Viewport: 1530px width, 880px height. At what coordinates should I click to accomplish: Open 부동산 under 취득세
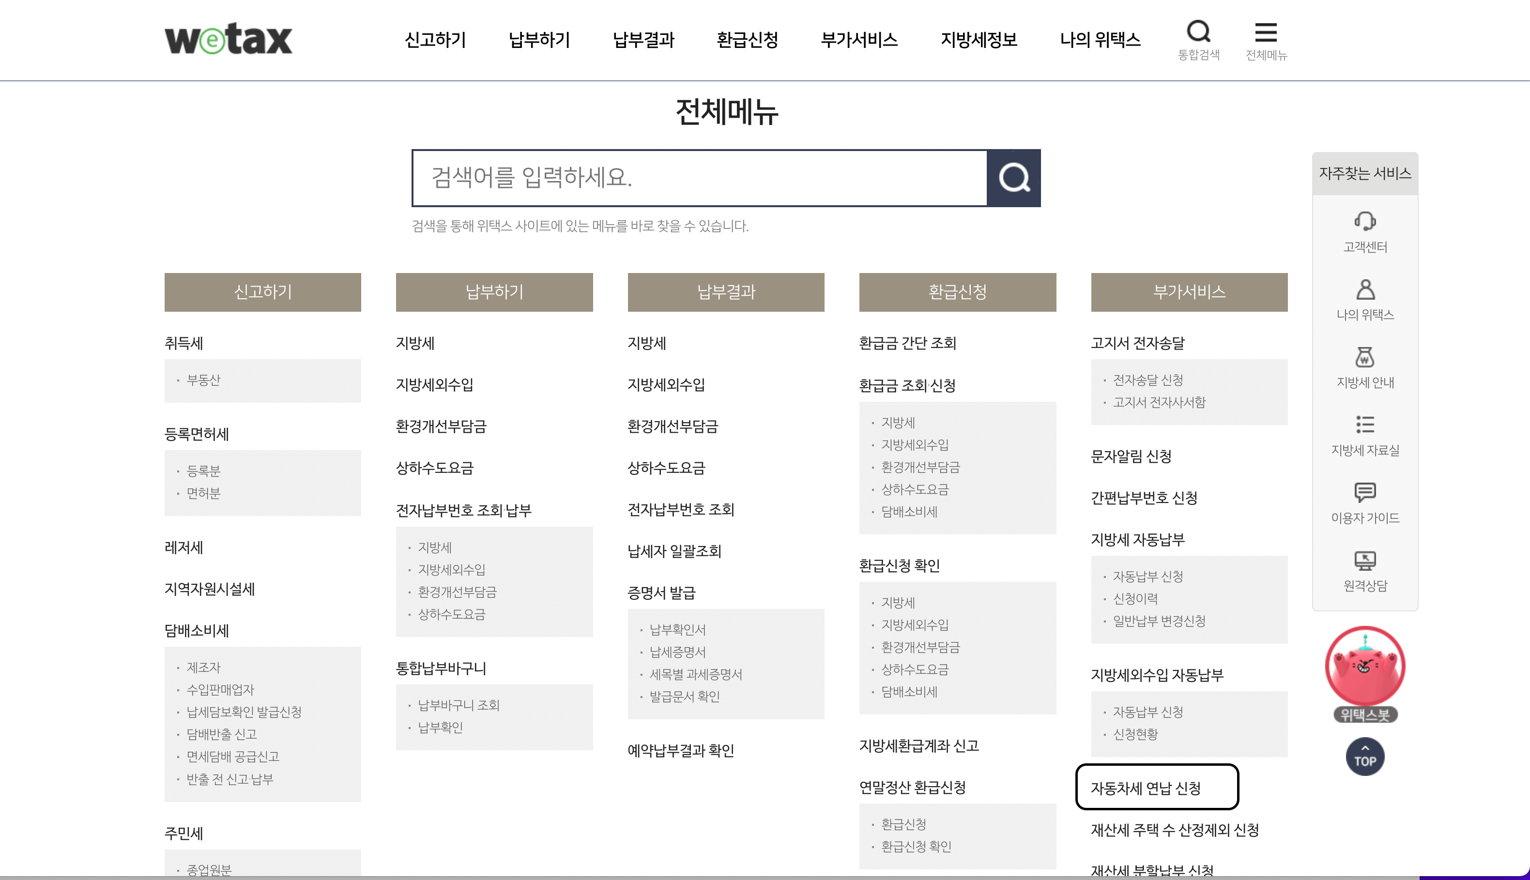203,380
